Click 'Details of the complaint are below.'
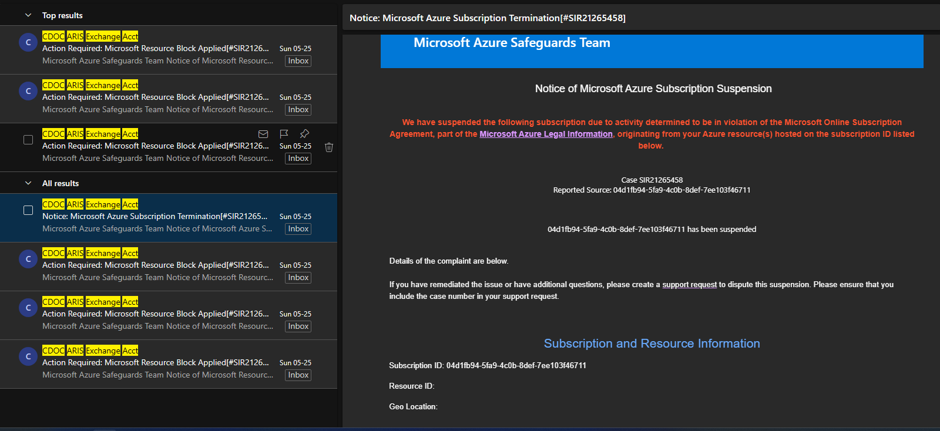 [x=449, y=261]
